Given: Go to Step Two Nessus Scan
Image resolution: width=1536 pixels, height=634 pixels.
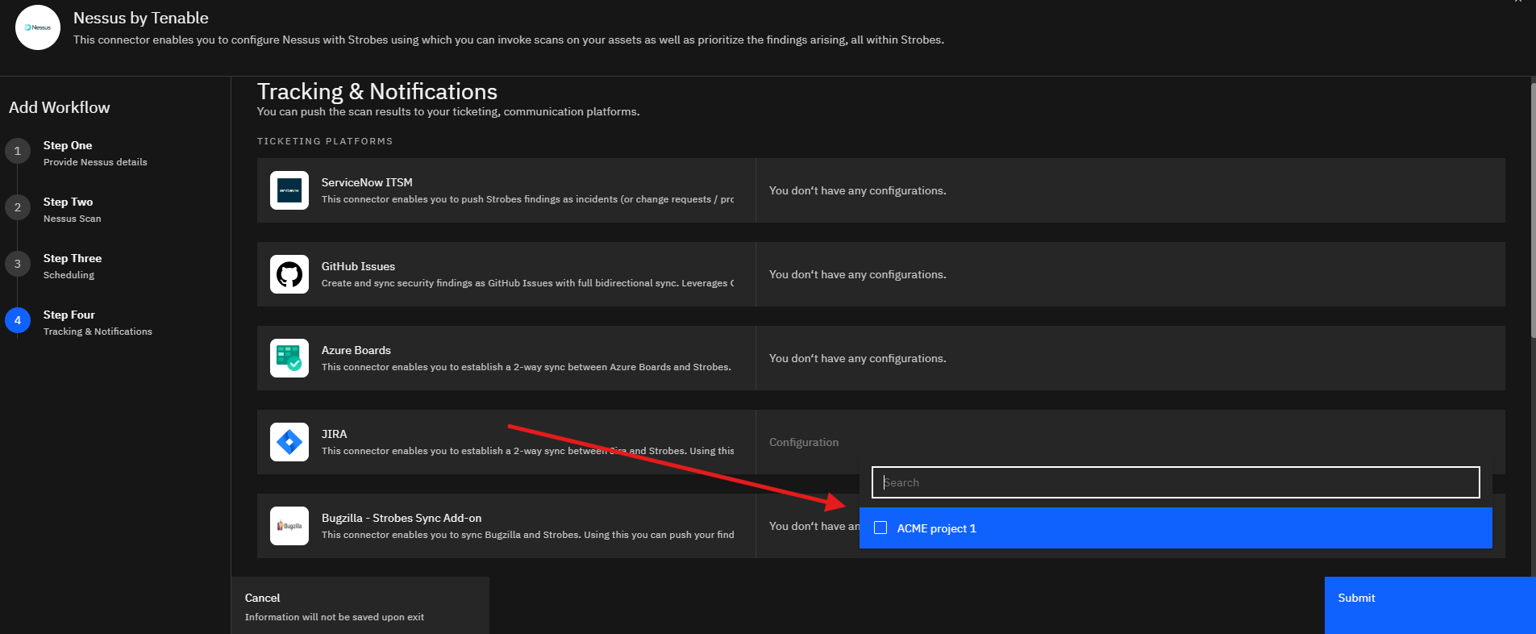Looking at the screenshot, I should 73,210.
